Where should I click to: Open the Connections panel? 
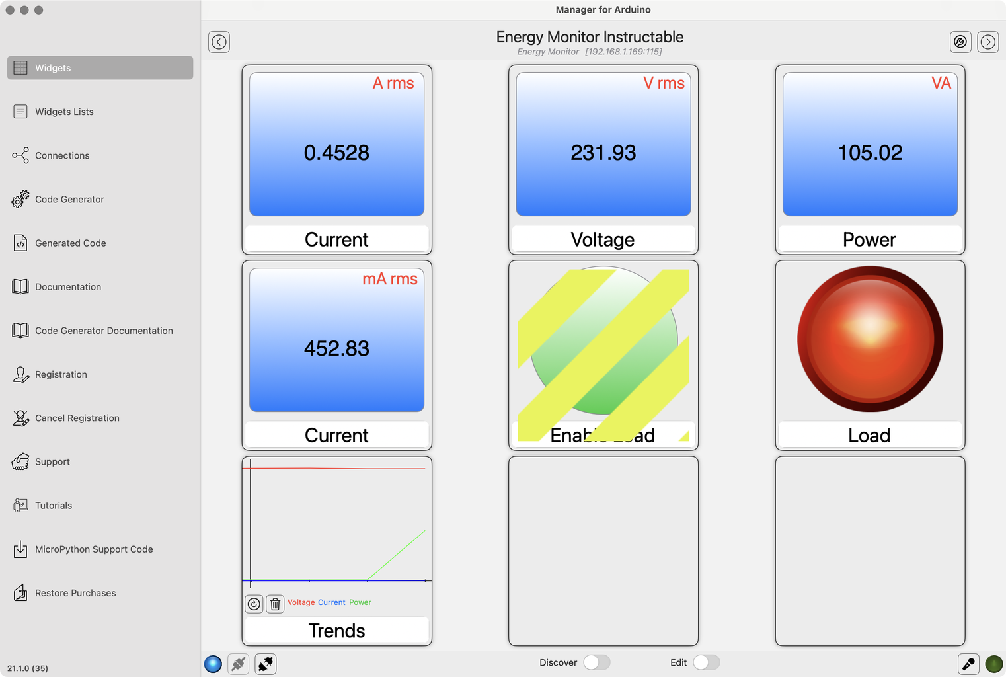click(x=62, y=155)
